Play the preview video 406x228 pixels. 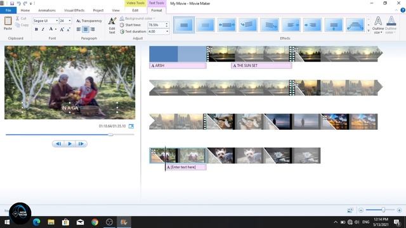70,144
